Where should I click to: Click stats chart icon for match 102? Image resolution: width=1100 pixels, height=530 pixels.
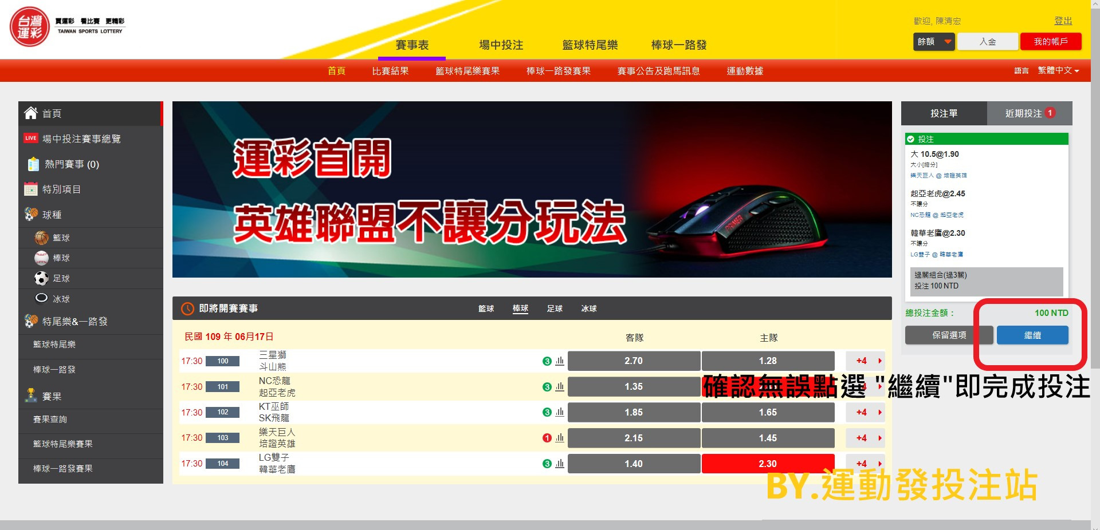click(560, 412)
